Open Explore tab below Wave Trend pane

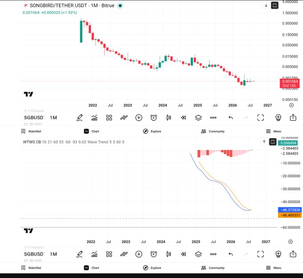[x=152, y=268]
